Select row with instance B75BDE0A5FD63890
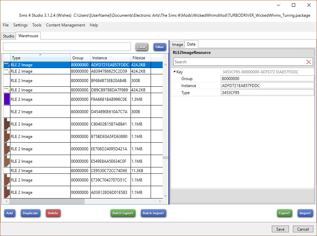Screen dimensions: 317x236 [83, 136]
